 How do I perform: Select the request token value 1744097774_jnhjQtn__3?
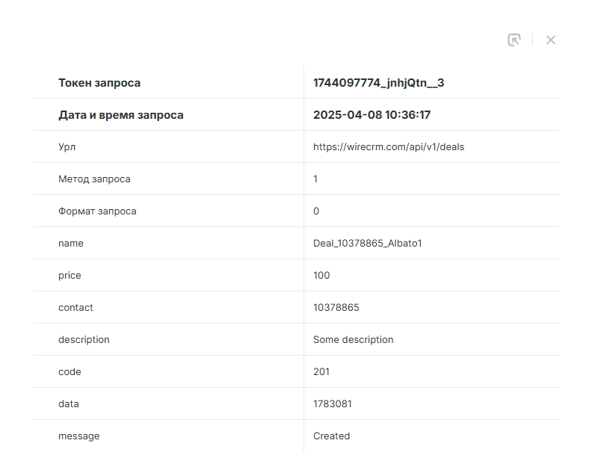[x=378, y=83]
